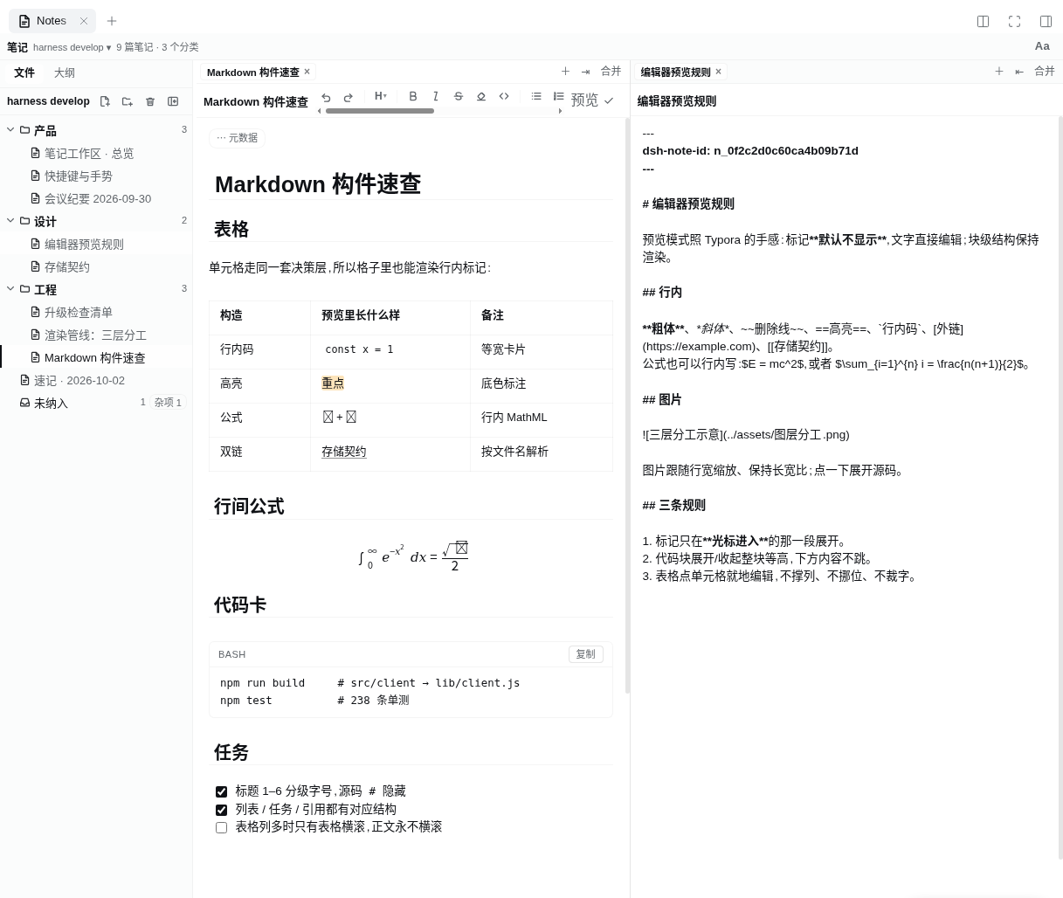Click the vertical scrollbar of the right editor
The width and height of the screenshot is (1063, 898).
pos(1060,487)
